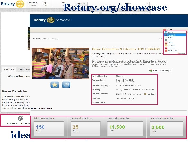Click the IMPACT TRACKER heading
Screen dimensions: 190x142
42,108
